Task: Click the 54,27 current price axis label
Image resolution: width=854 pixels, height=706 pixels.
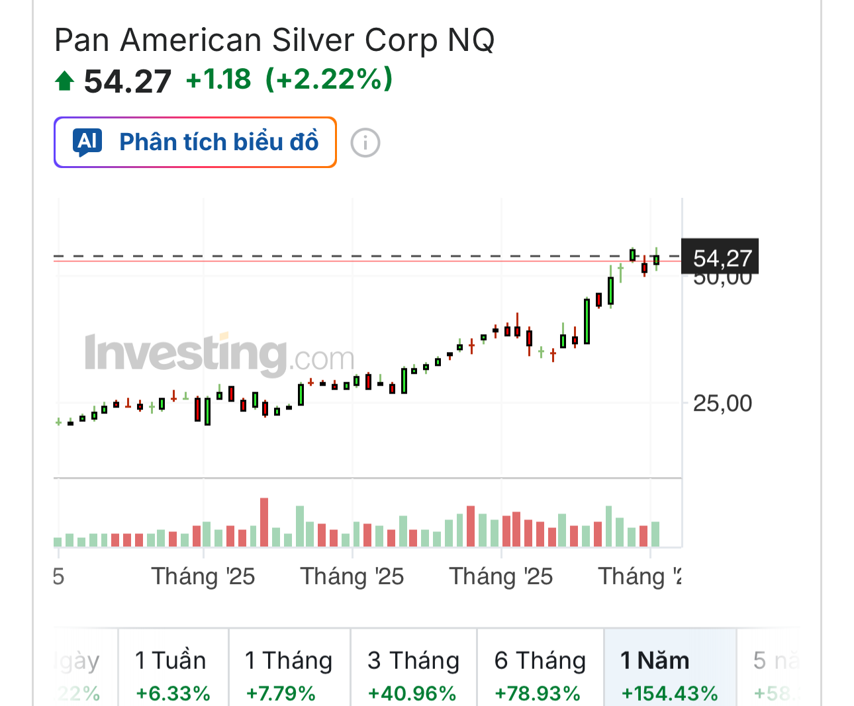Action: [x=721, y=257]
